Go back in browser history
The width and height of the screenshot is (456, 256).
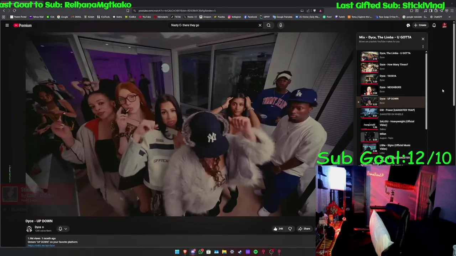click(4, 11)
